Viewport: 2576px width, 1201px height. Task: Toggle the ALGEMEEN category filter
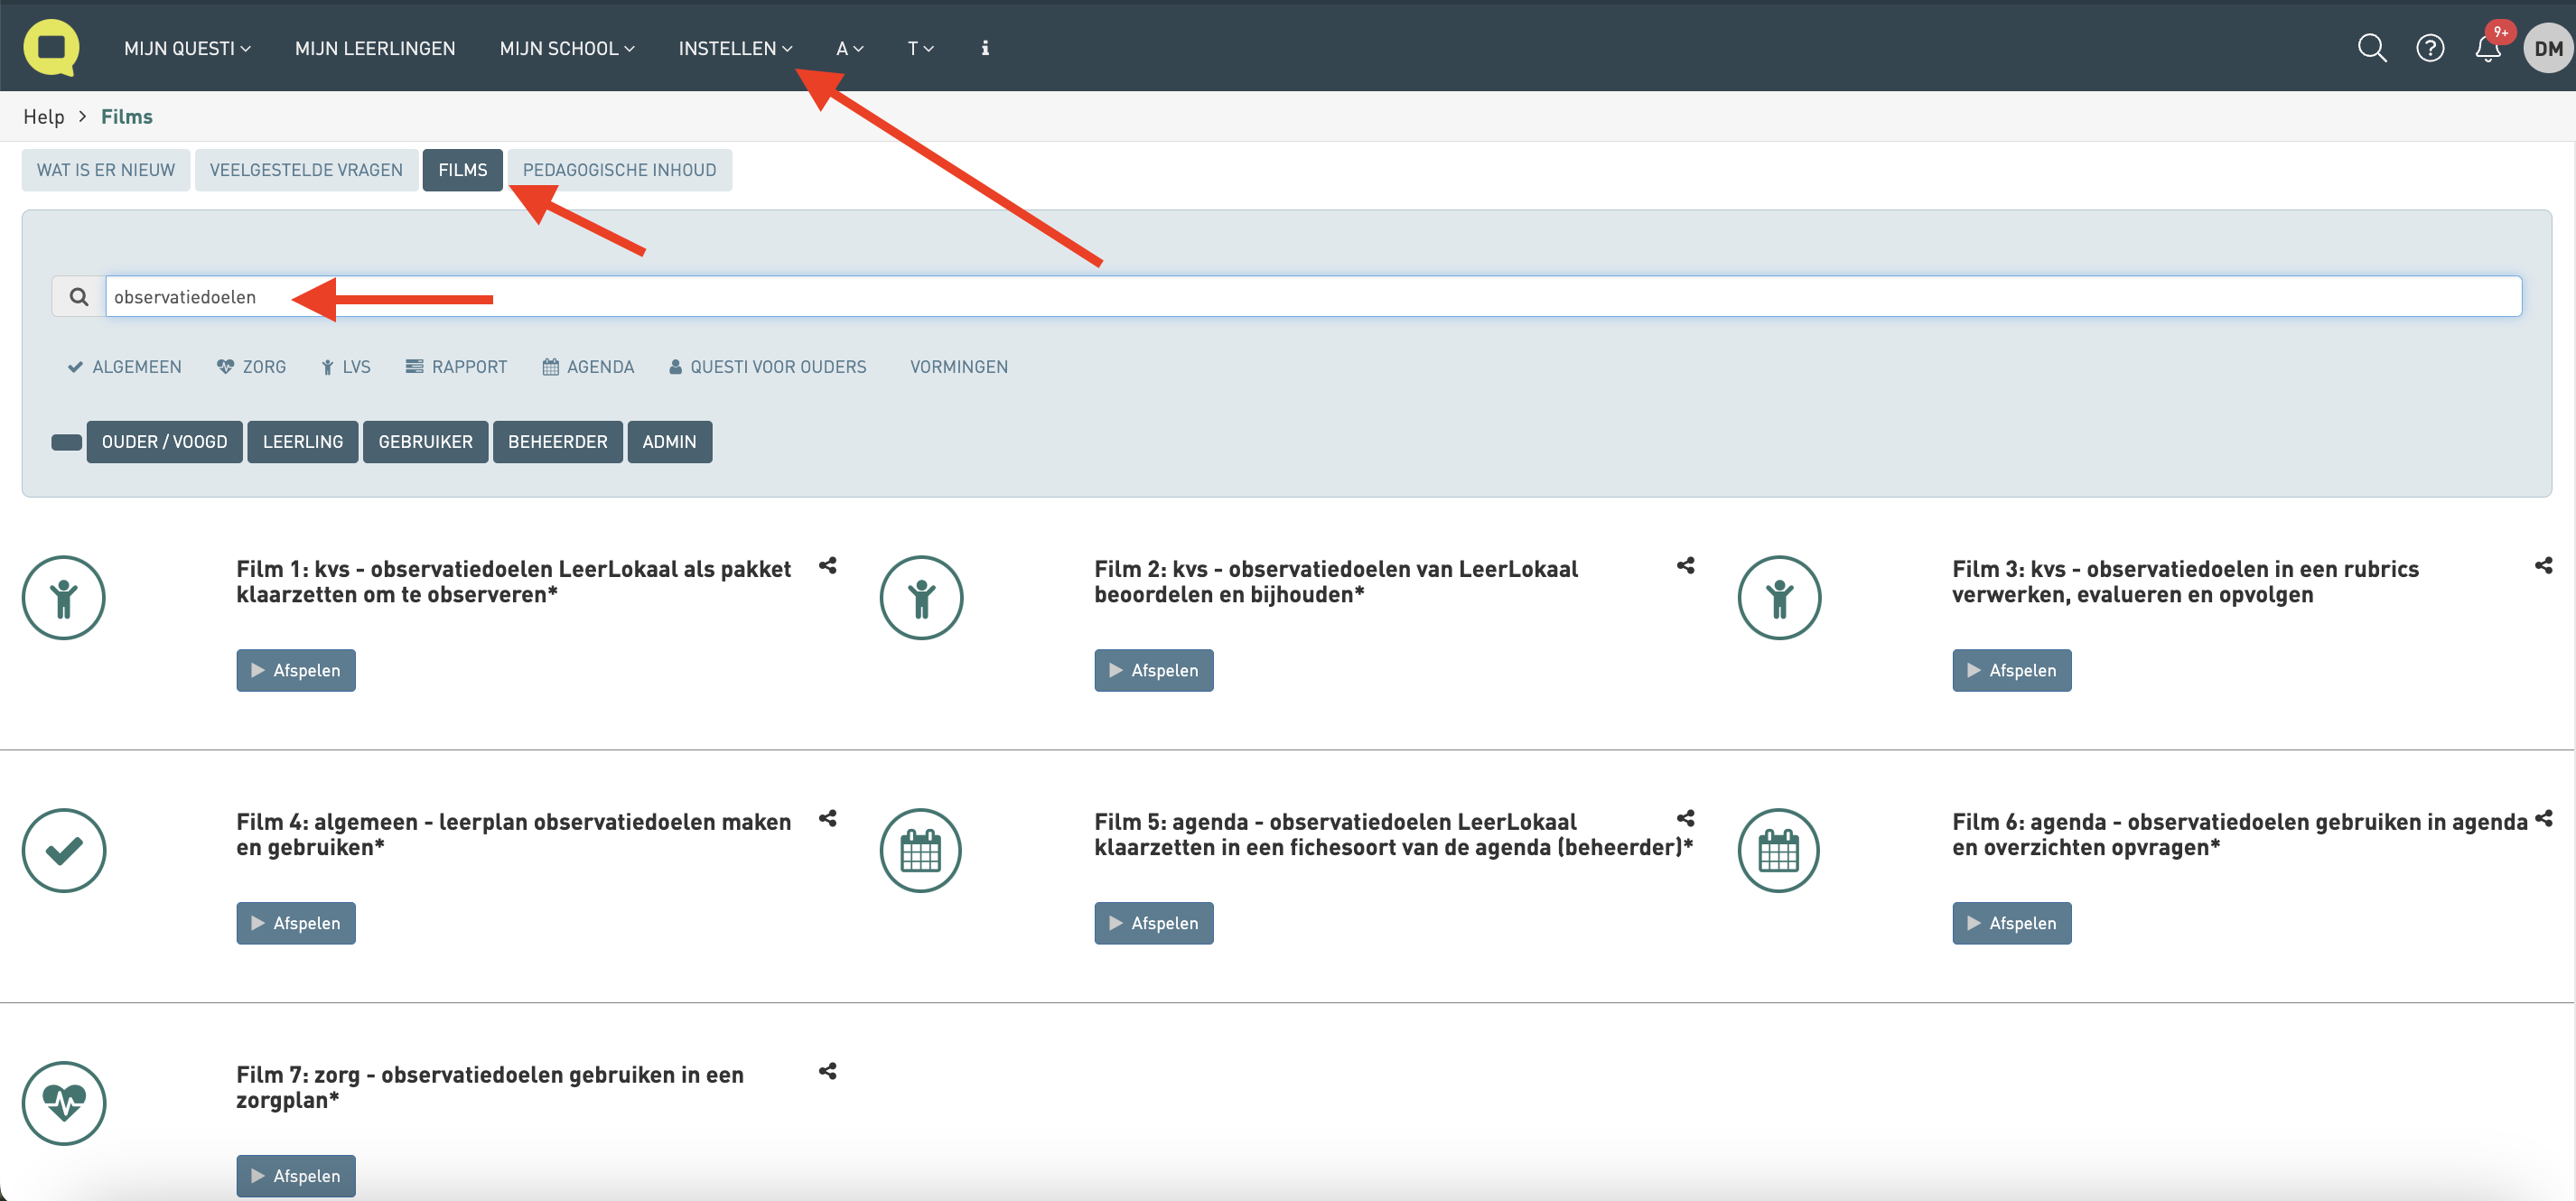(x=124, y=367)
